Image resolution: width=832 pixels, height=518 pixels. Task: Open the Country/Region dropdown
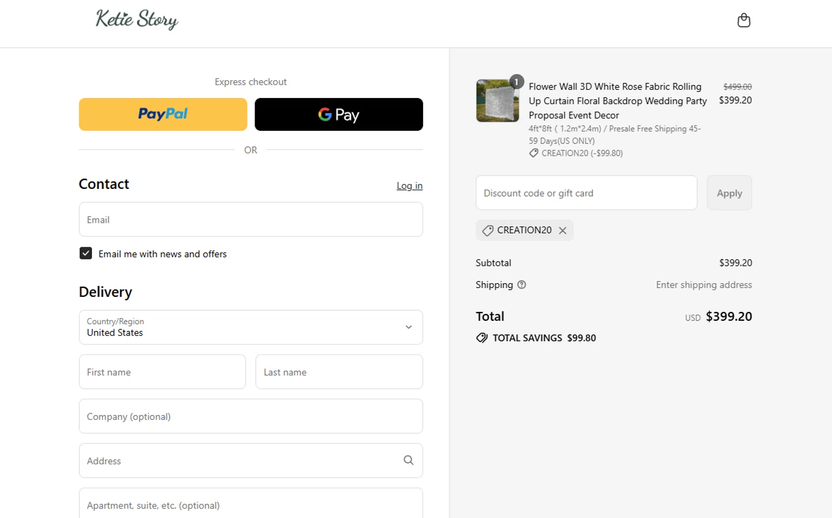coord(251,327)
